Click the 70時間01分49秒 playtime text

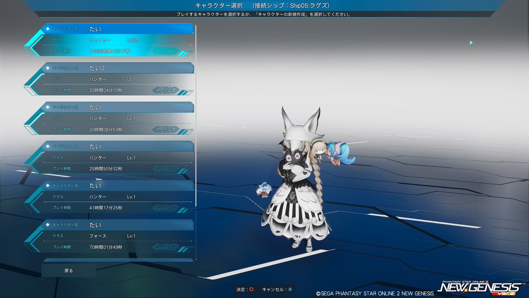pos(106,247)
